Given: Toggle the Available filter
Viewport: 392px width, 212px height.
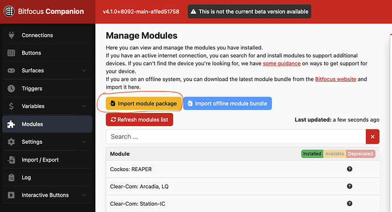Looking at the screenshot, I should tap(335, 154).
